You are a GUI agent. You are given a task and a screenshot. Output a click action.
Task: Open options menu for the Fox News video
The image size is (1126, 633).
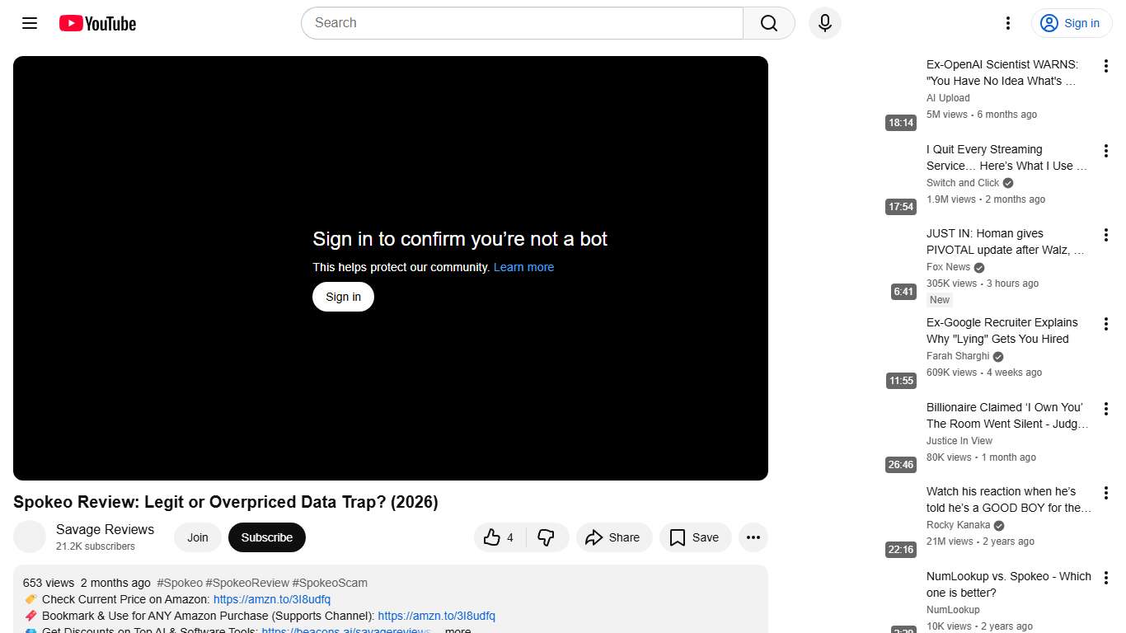coord(1105,237)
